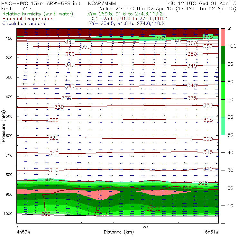Image resolution: width=238 pixels, height=238 pixels.
Task: Select the 80–90% green colorbar segment
Action: tap(223, 73)
